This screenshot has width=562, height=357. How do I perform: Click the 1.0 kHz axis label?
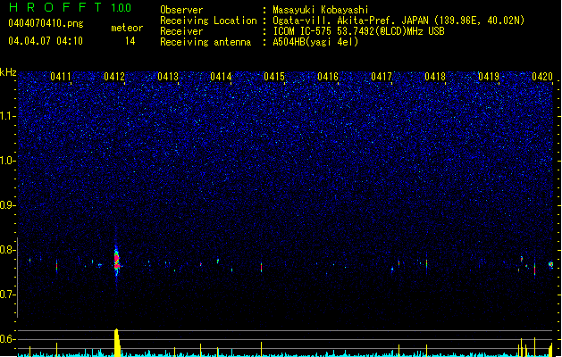(x=8, y=161)
